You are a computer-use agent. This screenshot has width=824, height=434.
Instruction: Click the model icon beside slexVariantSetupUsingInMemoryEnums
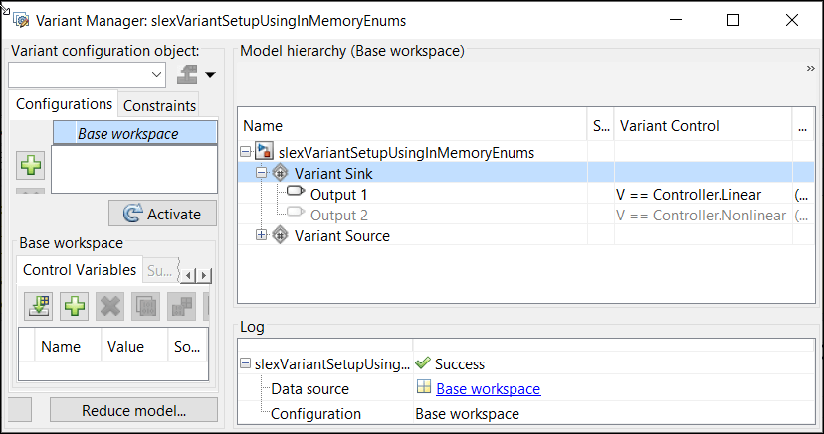pos(265,152)
